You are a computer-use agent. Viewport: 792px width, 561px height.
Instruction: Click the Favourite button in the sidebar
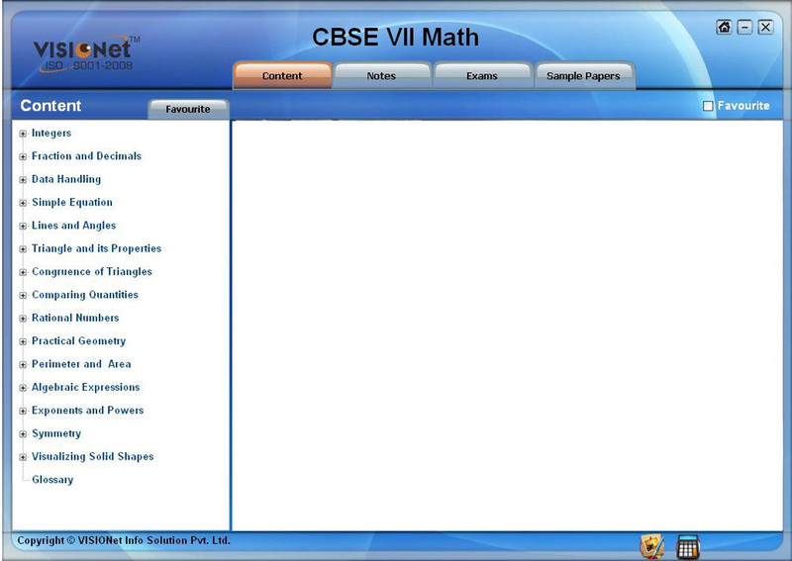[x=187, y=109]
